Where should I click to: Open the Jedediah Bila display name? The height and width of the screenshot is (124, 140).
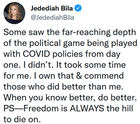52,8
